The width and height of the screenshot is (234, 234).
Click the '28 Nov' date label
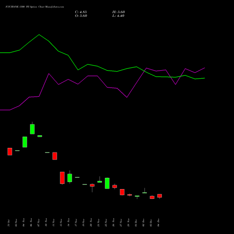click(128, 223)
